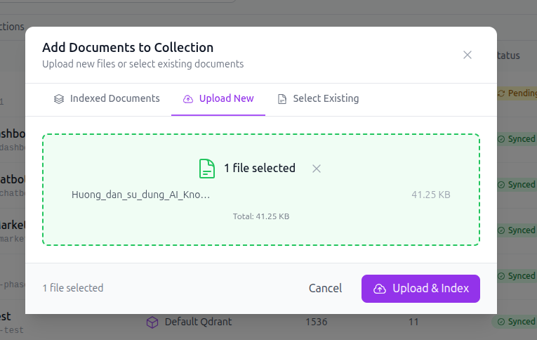
Task: Click the cloud upload icon on Upload New tab
Action: tap(187, 99)
